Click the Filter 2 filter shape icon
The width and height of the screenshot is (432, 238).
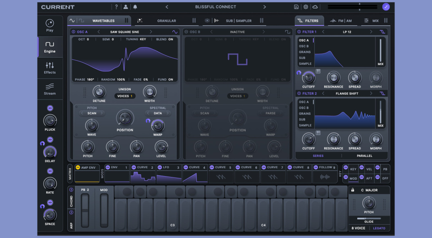coord(382,94)
